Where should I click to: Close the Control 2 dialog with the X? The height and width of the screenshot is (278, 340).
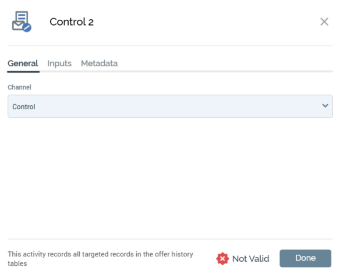click(x=324, y=22)
